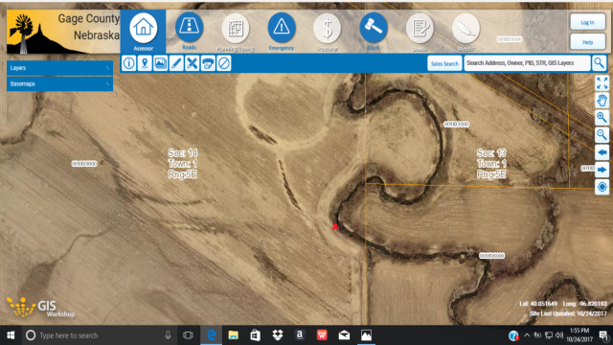Open Microsoft Edge from the taskbar
The image size is (613, 345).
click(x=211, y=335)
